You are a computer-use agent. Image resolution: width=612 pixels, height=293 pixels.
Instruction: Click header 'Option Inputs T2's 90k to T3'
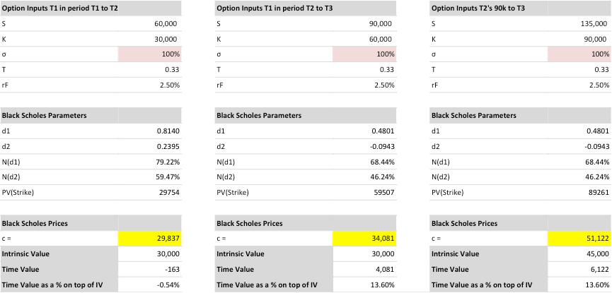point(478,8)
